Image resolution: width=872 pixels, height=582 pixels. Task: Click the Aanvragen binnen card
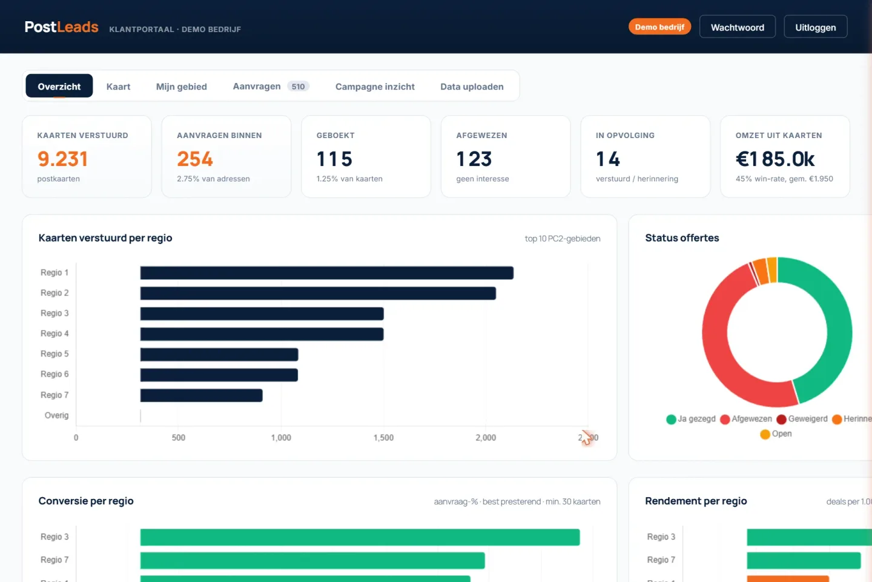click(226, 156)
